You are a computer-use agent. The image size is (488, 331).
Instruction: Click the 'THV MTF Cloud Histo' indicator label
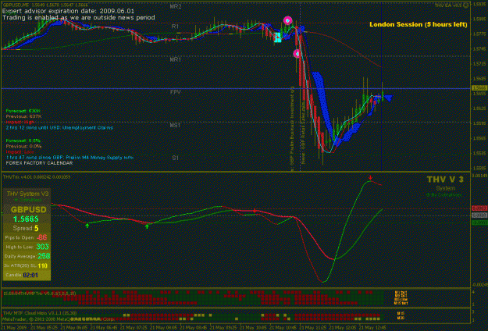click(x=40, y=313)
